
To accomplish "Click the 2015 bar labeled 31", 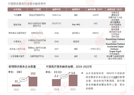I will [16, 85].
